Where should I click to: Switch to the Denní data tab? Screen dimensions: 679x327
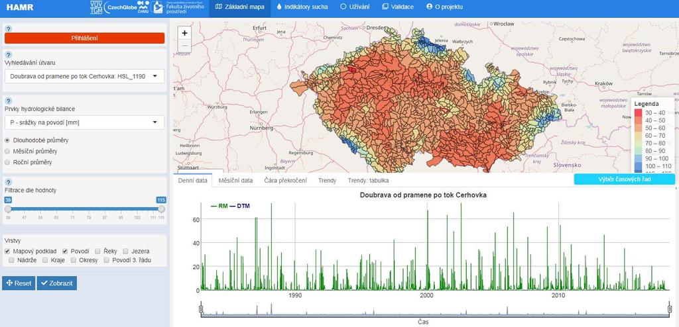pos(193,180)
